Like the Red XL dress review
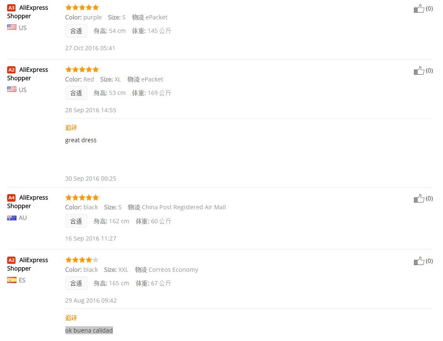The width and height of the screenshot is (443, 341). coord(419,70)
